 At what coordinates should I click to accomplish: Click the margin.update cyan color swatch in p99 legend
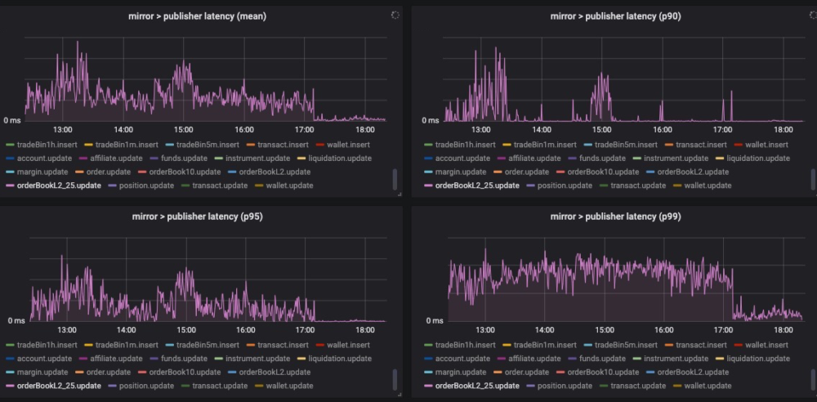pyautogui.click(x=428, y=372)
